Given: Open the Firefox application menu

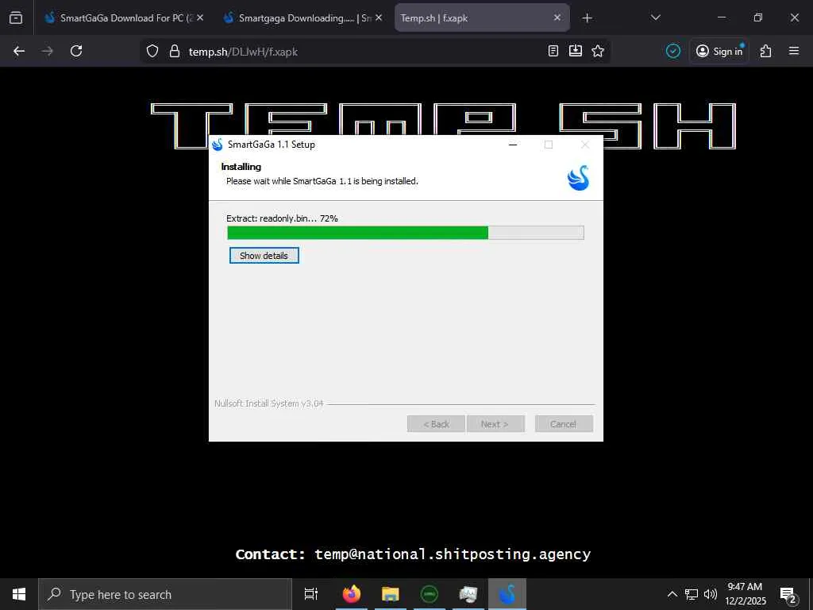Looking at the screenshot, I should tap(794, 51).
